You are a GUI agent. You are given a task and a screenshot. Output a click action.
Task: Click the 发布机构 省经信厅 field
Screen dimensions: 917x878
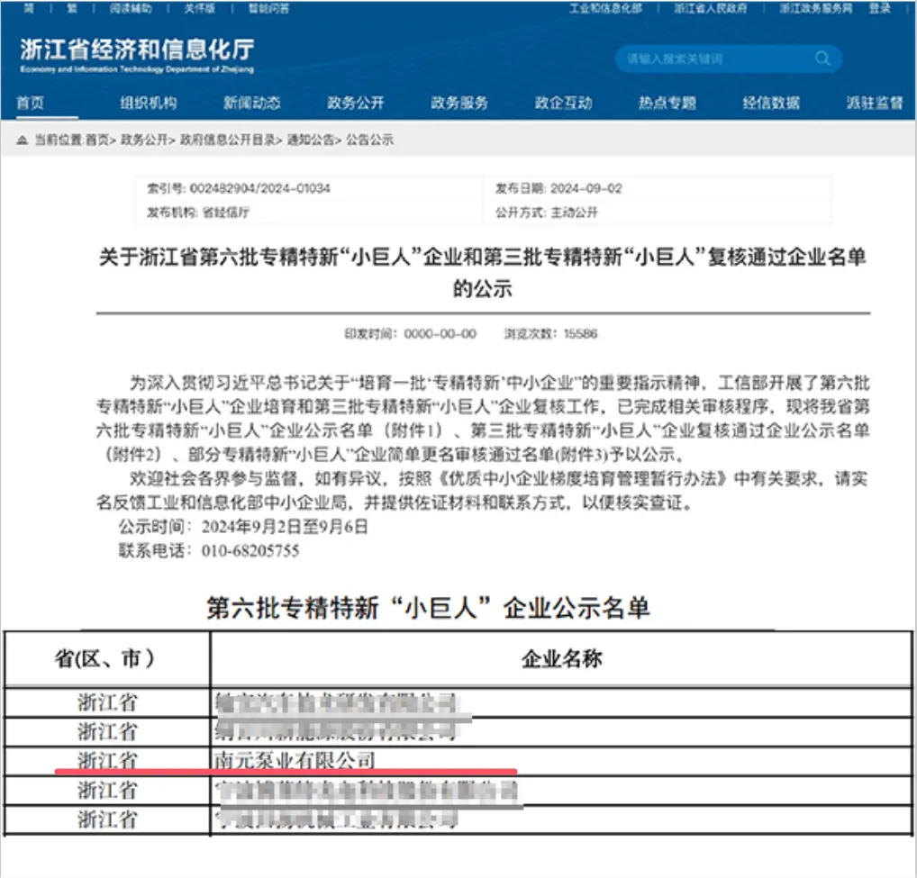click(x=197, y=213)
